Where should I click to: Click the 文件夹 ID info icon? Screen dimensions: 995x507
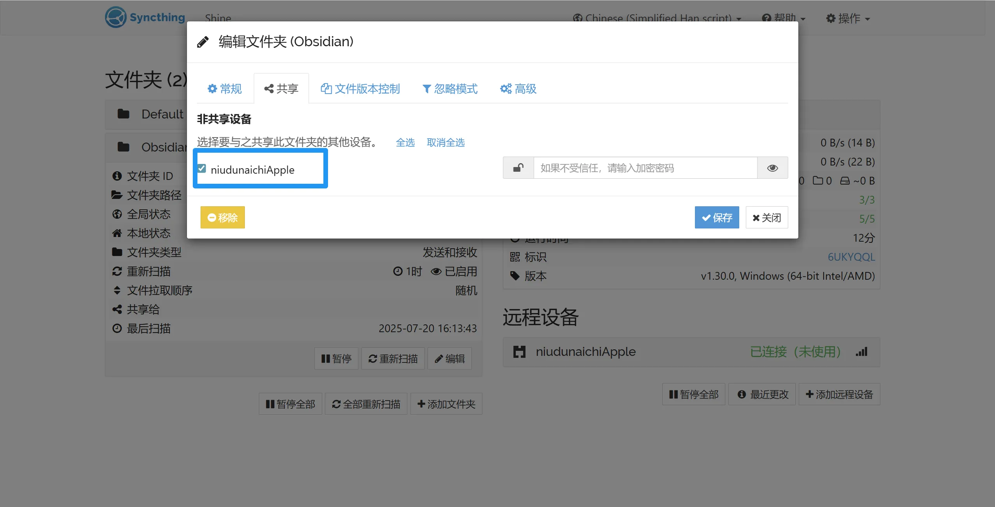[117, 176]
